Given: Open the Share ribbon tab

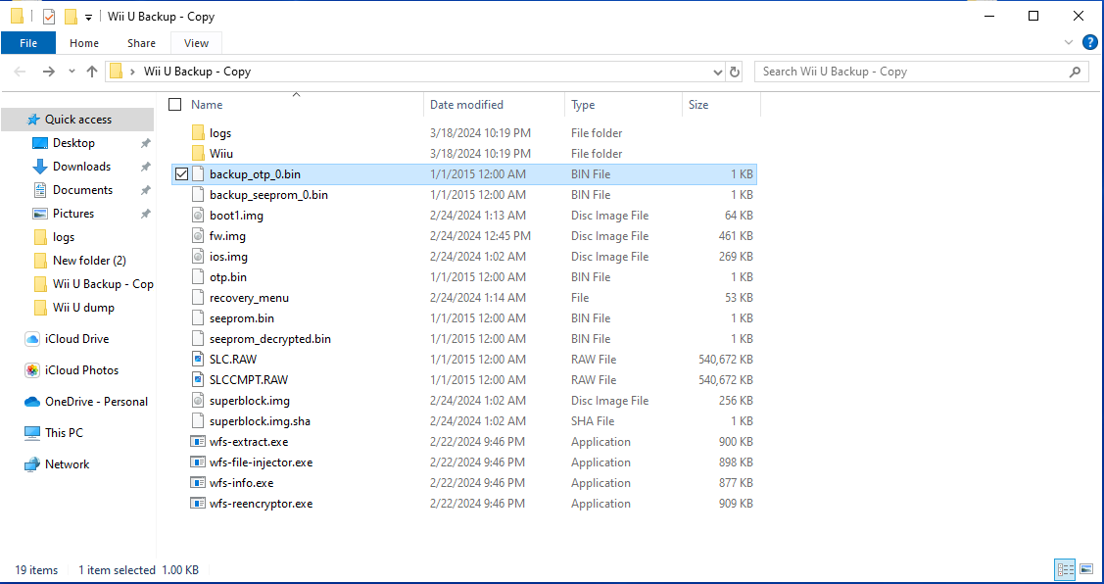Looking at the screenshot, I should point(141,43).
